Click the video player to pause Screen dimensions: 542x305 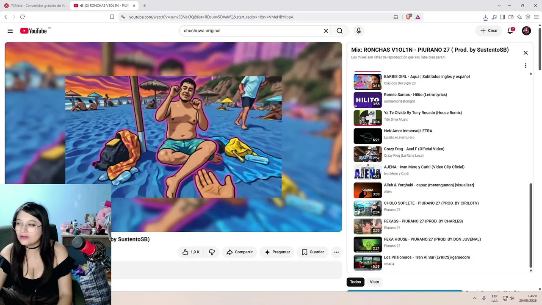click(173, 136)
